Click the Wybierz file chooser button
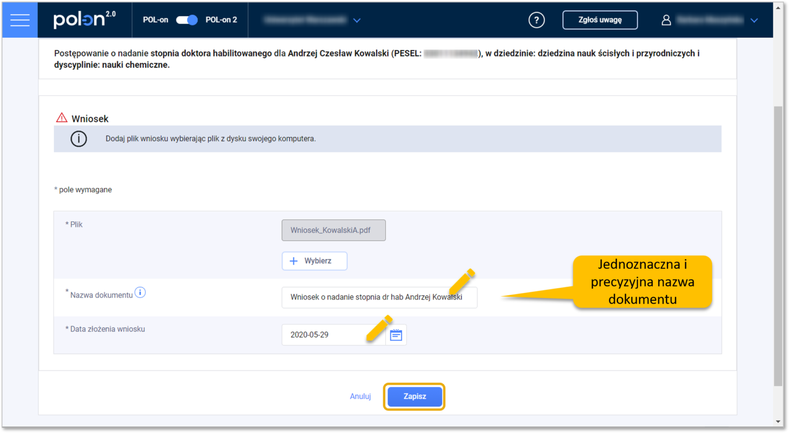 (314, 261)
